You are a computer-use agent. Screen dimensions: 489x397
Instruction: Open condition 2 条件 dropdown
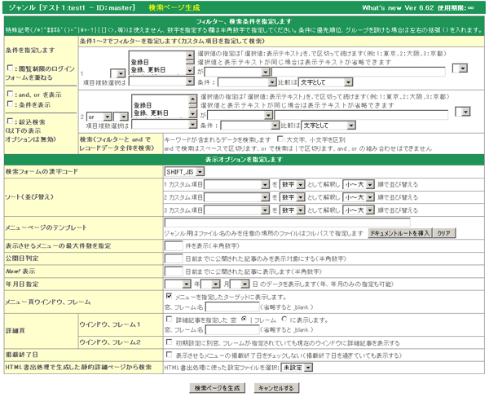pos(250,126)
